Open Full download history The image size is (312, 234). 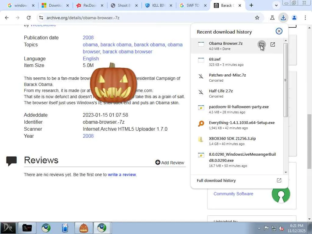[x=239, y=180]
